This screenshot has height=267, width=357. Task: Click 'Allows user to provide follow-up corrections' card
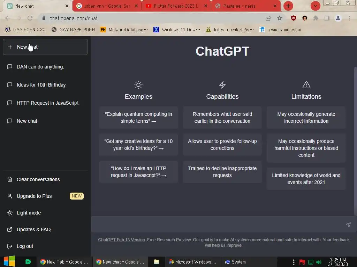tap(222, 145)
